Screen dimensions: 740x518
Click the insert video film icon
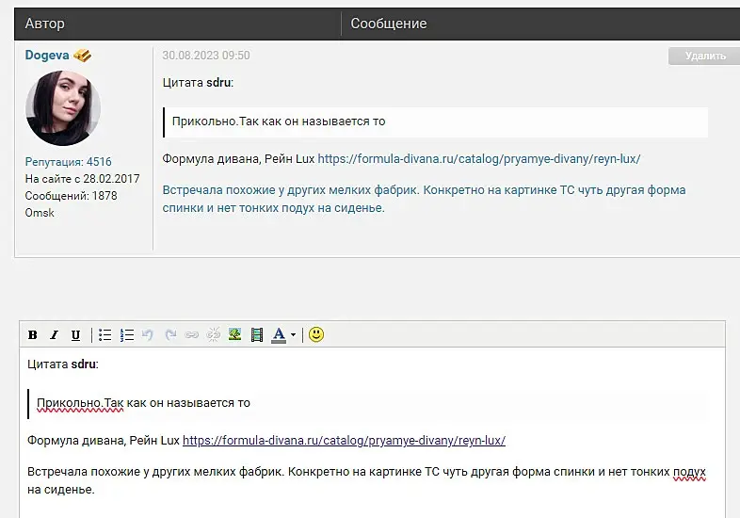coord(257,334)
